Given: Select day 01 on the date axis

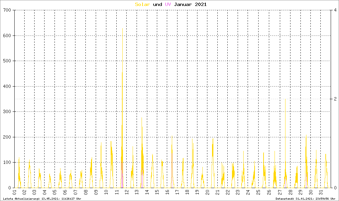Looking at the screenshot, I should [14, 192].
